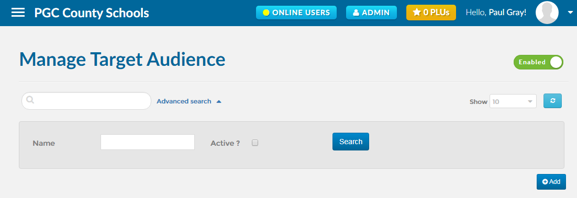Open the ADMIN button
This screenshot has width=577, height=198.
(x=371, y=13)
